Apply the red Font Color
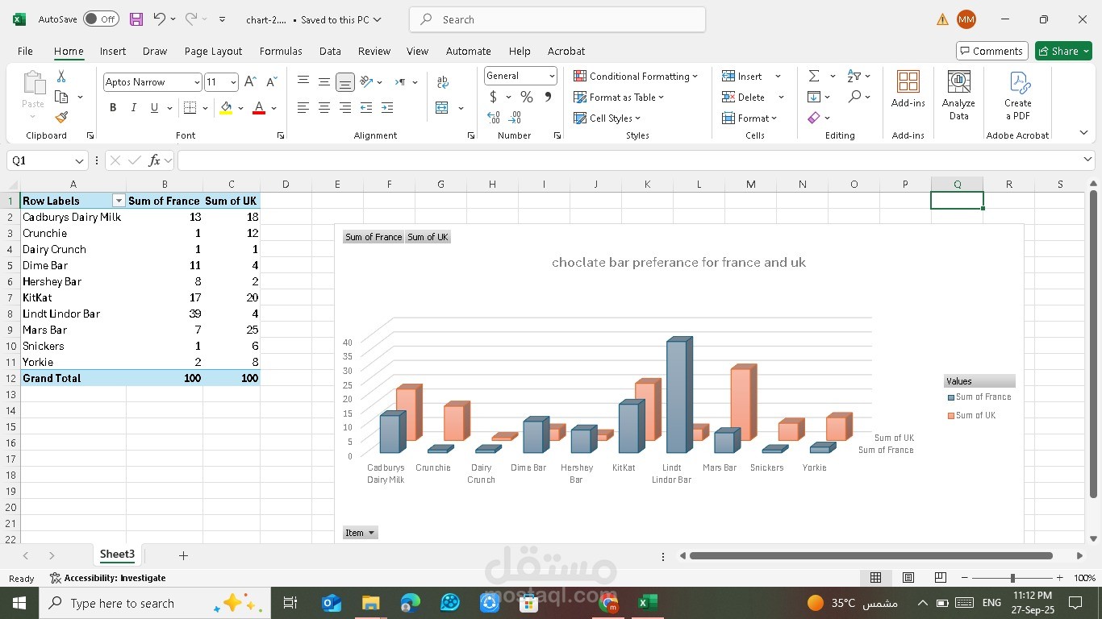 tap(259, 108)
